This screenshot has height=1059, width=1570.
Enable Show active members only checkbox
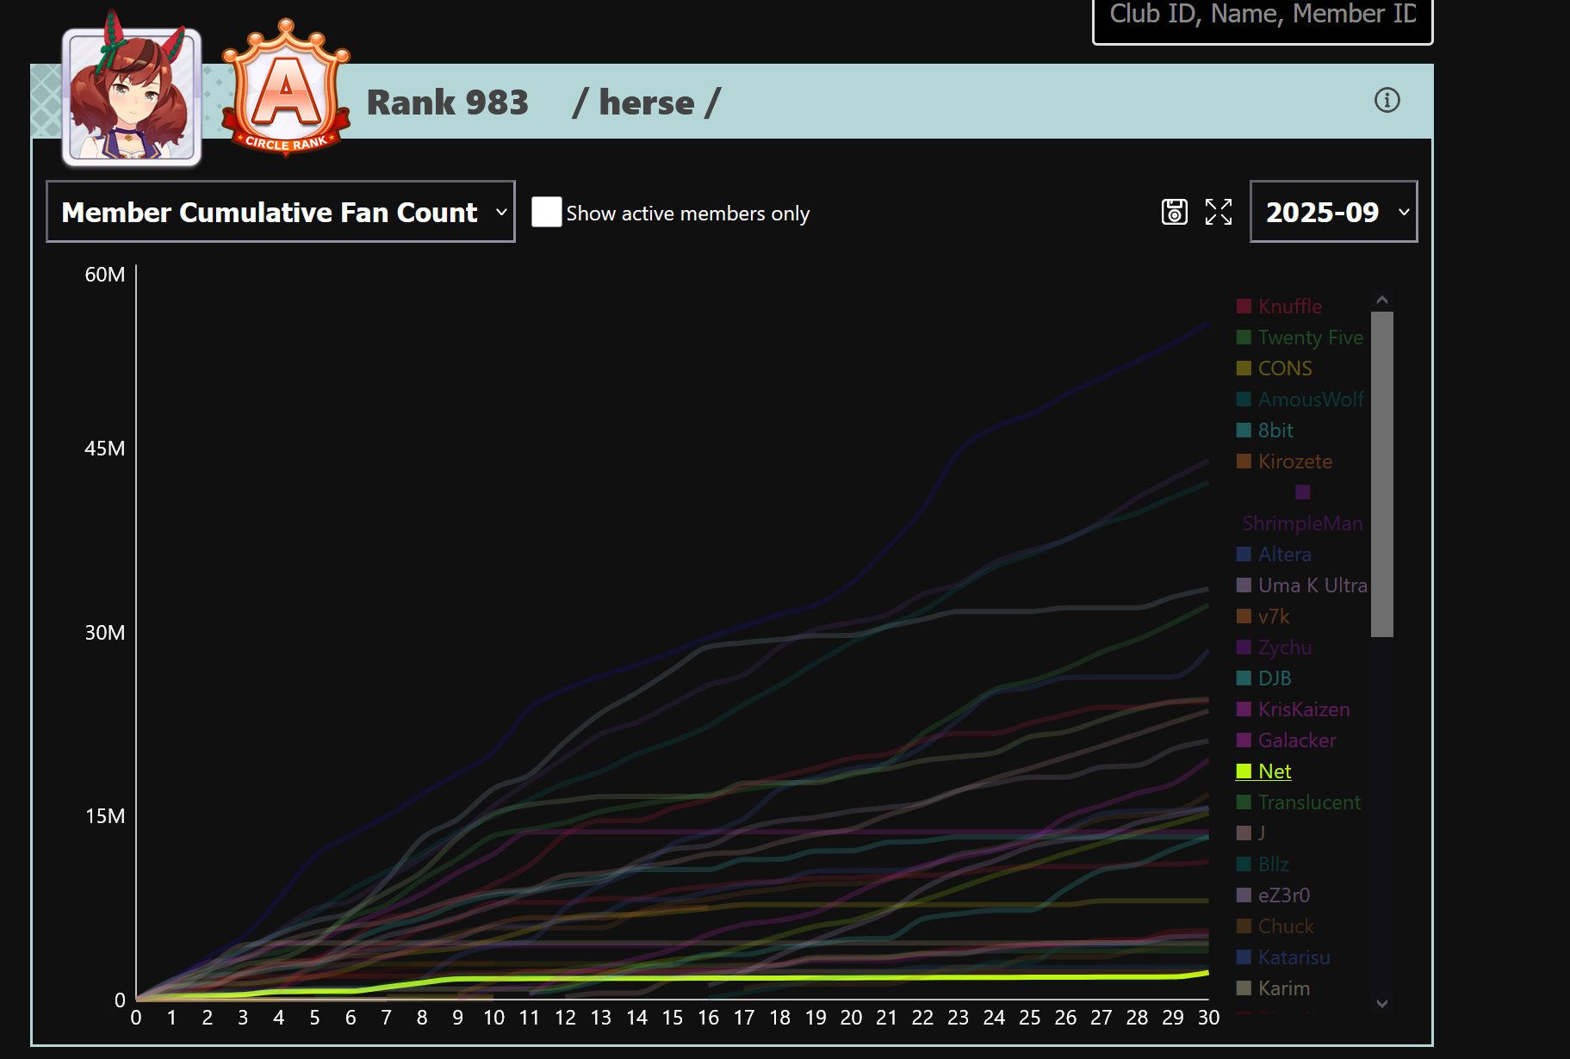click(x=546, y=212)
